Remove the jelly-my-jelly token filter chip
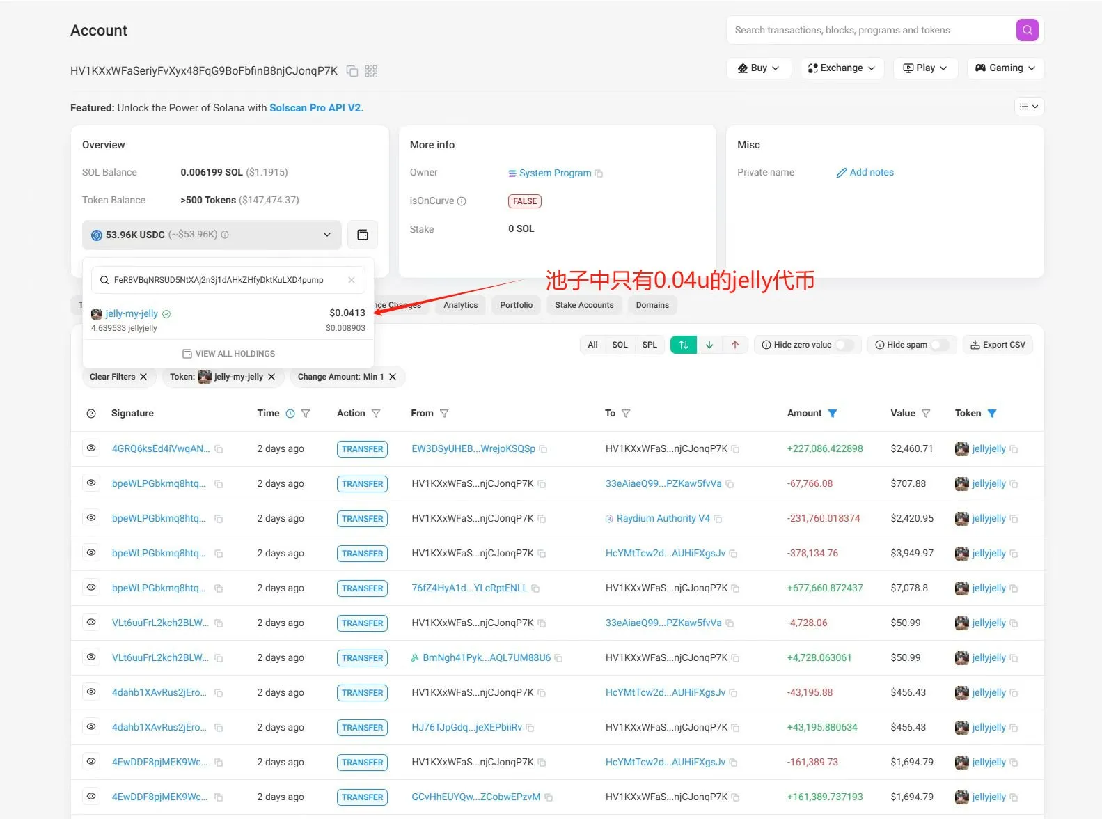 [271, 377]
